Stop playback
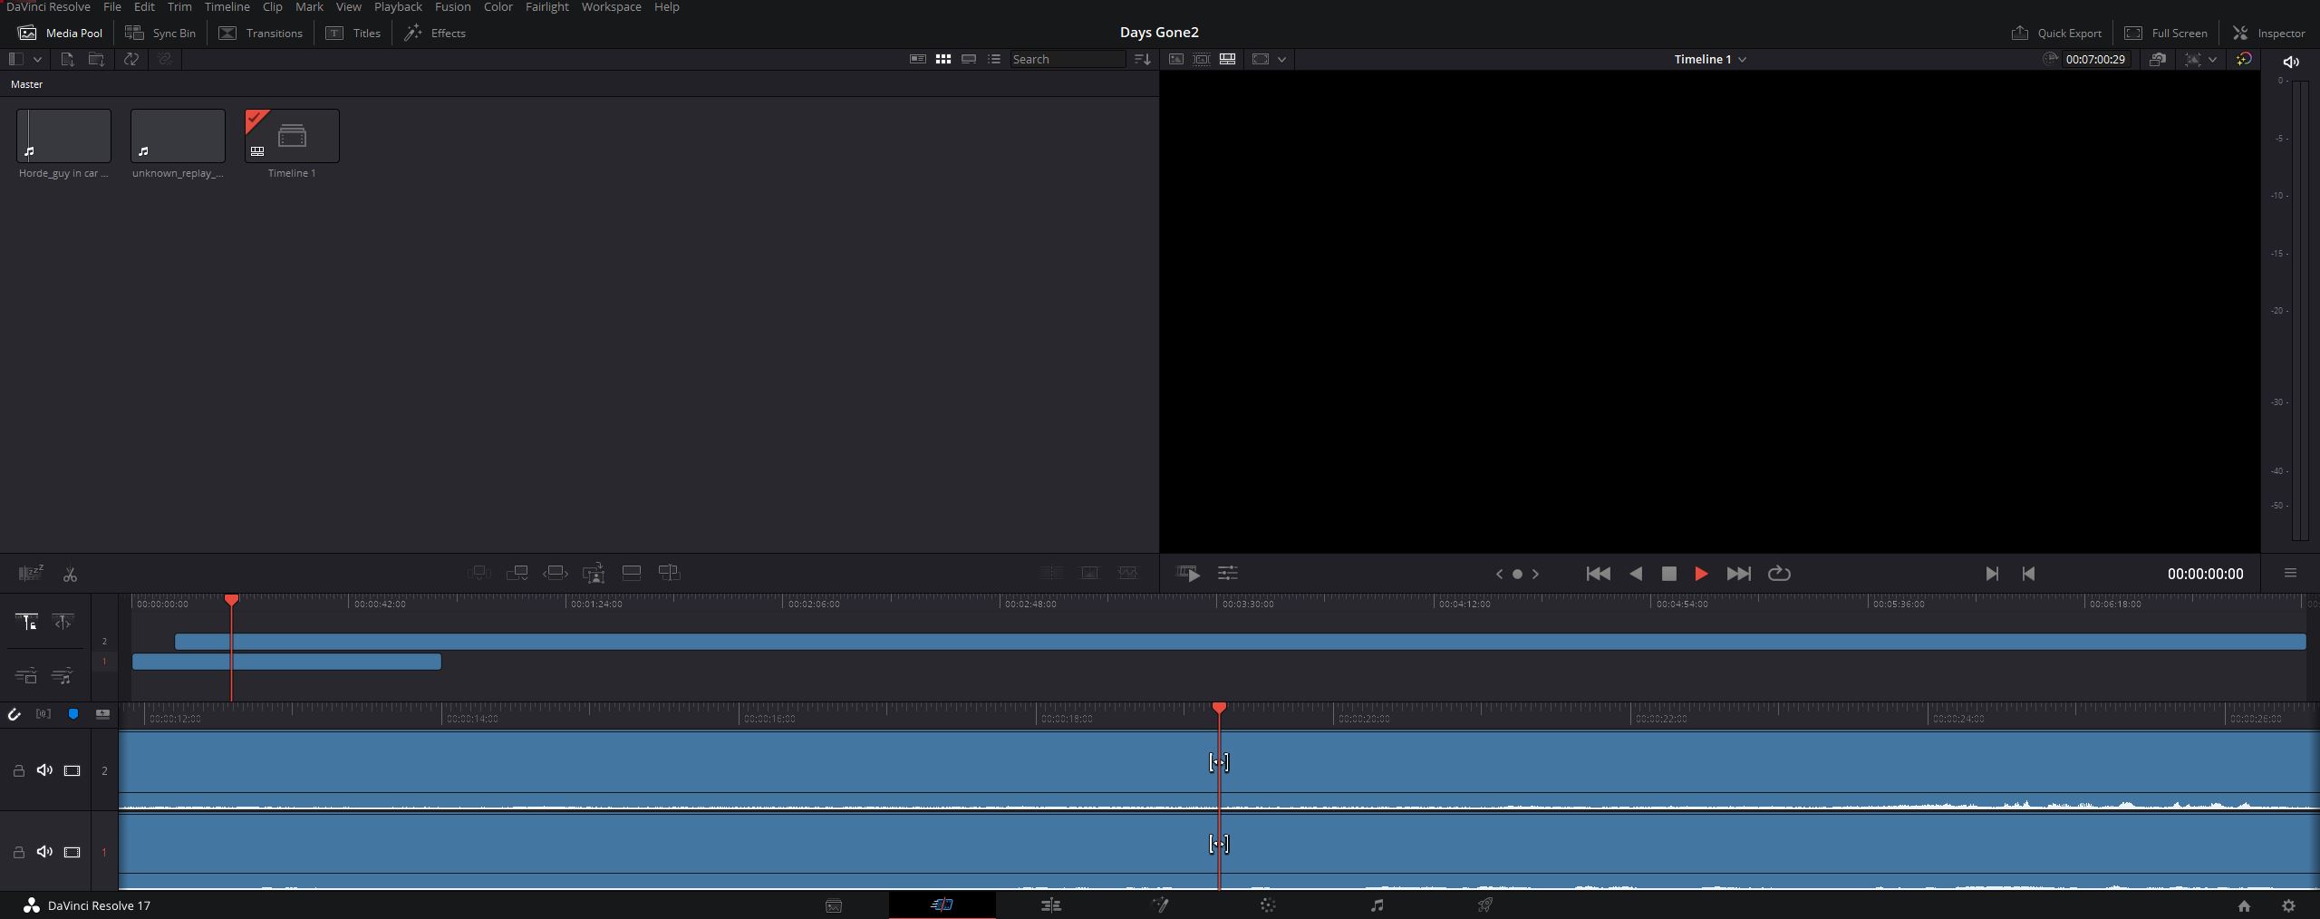The height and width of the screenshot is (919, 2320). pyautogui.click(x=1668, y=574)
